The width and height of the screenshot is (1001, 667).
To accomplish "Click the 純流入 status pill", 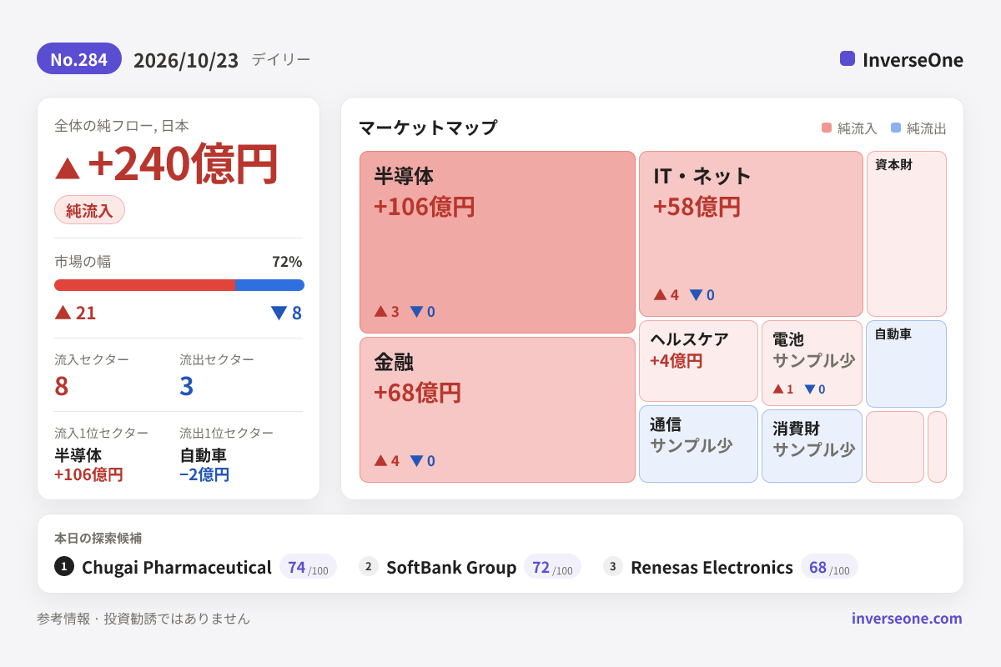I will tap(89, 210).
